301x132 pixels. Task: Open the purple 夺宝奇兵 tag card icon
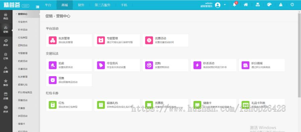click(x=101, y=65)
